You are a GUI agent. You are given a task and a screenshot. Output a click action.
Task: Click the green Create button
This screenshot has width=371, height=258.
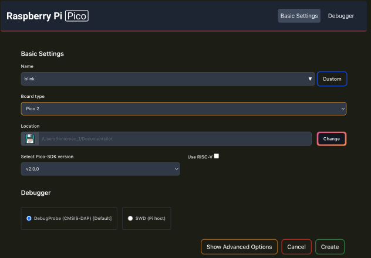tap(330, 247)
